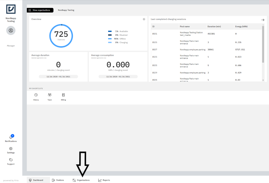Open Support chat icon
The image size is (269, 183).
(x=11, y=160)
